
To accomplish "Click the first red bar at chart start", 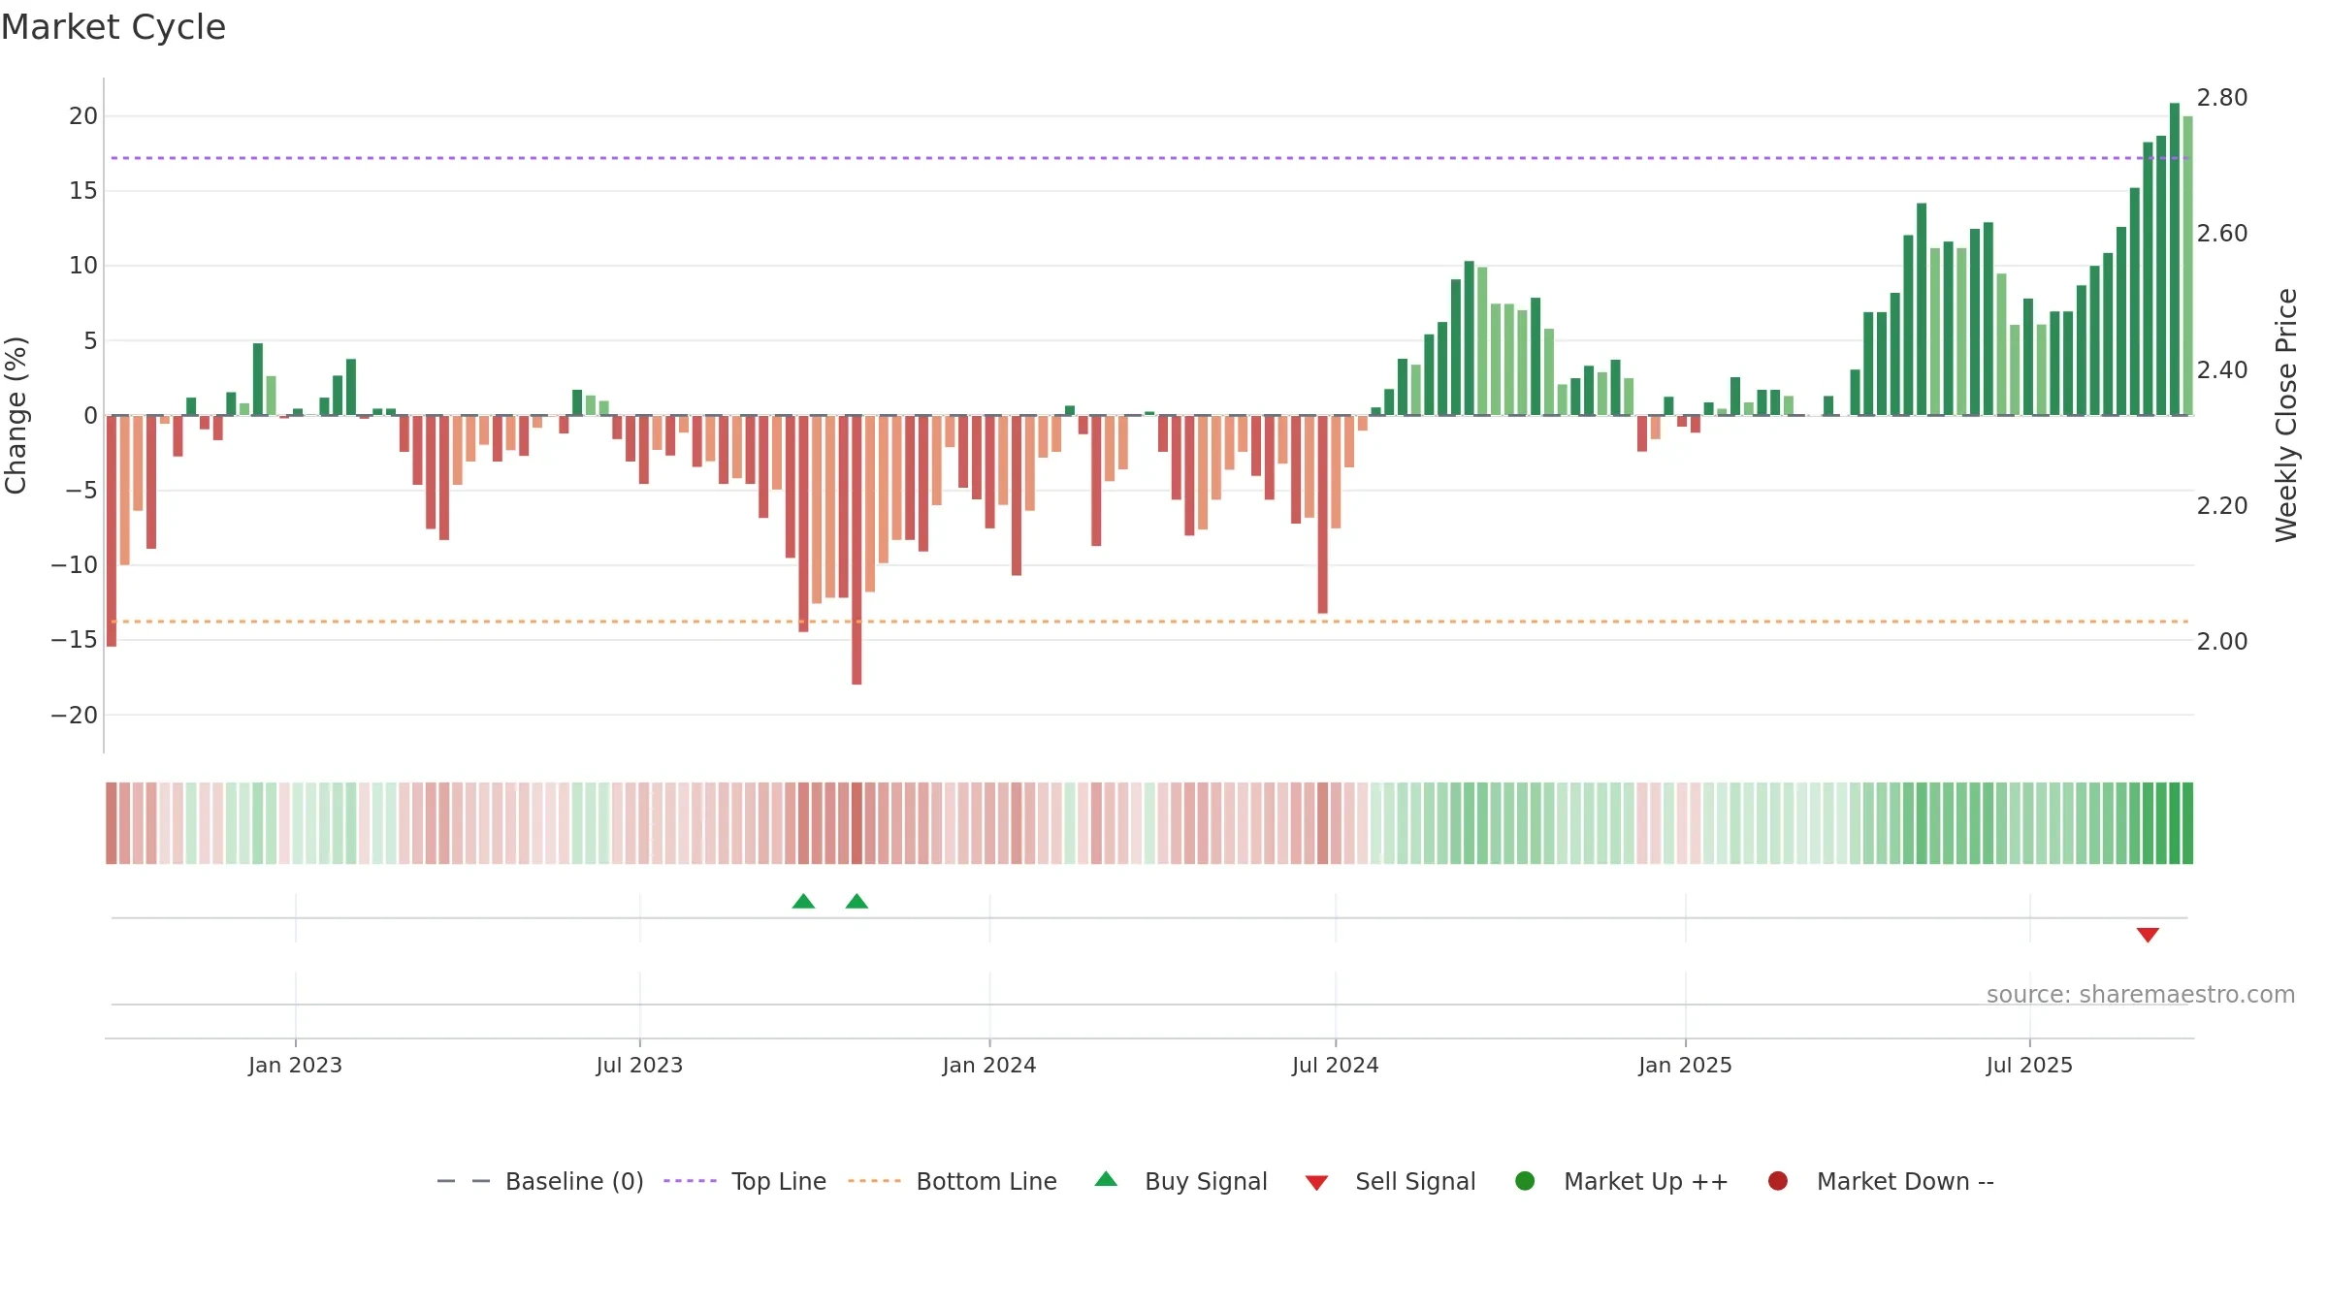I will point(112,530).
